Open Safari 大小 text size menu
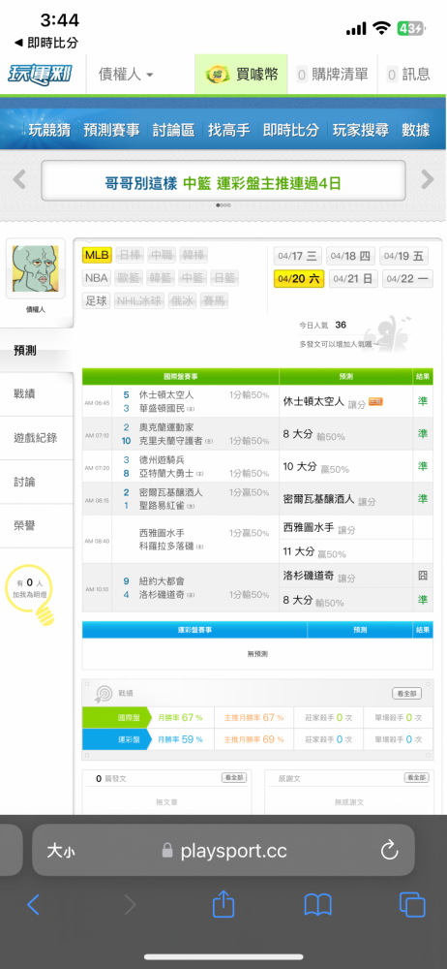The height and width of the screenshot is (969, 447). (x=62, y=851)
